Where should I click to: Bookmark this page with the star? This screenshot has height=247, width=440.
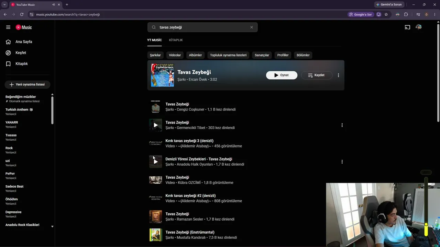click(386, 14)
